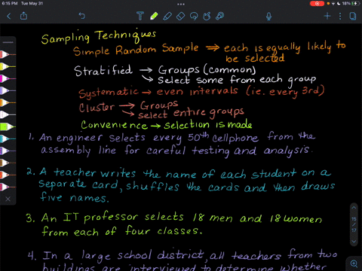362x271 pixels.
Task: Tap question 4 text 'In a large school district'
Action: (x=123, y=255)
